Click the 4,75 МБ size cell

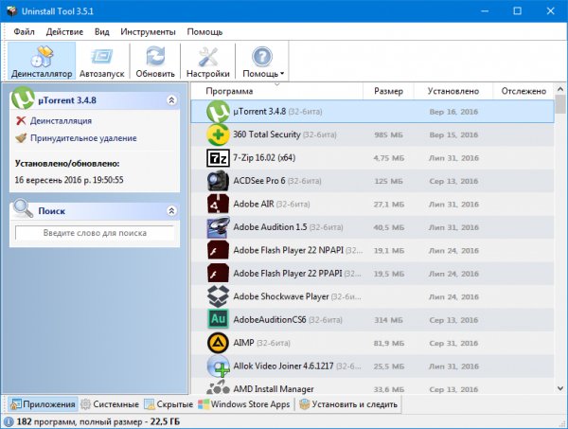[389, 158]
